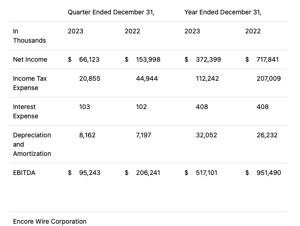Screen dimensions: 300x226
Task: Select the In Thousands label cell
Action: click(x=29, y=36)
